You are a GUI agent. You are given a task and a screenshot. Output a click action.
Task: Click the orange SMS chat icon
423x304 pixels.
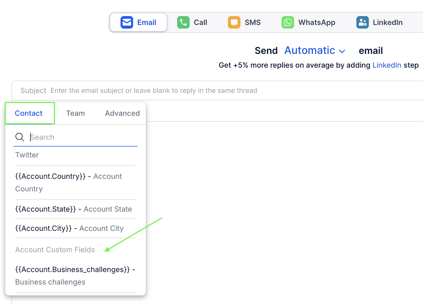[234, 22]
